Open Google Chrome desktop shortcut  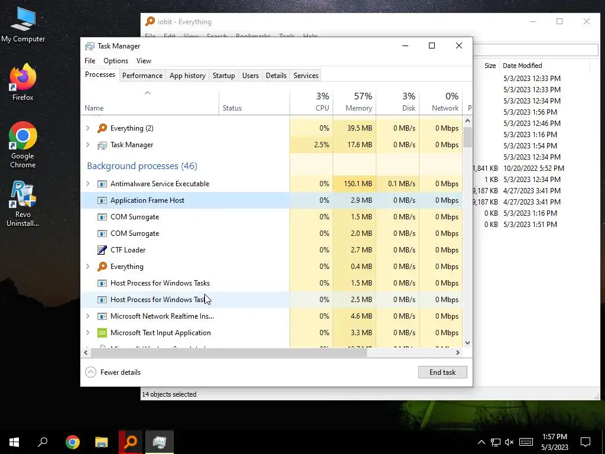click(x=23, y=145)
